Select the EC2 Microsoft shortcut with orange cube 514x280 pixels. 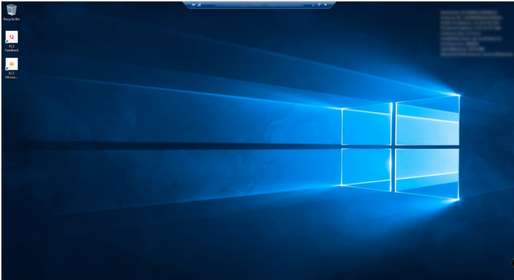[x=12, y=68]
